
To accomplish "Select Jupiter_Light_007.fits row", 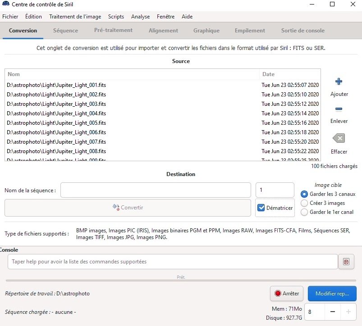I will (x=163, y=142).
